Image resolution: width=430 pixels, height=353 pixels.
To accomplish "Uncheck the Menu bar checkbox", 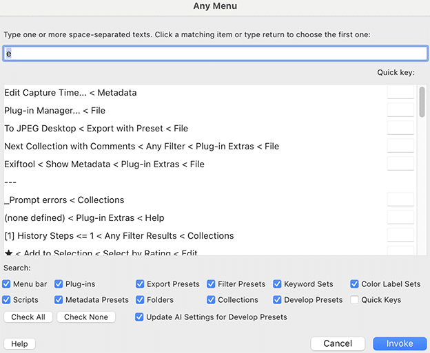I will pos(7,284).
